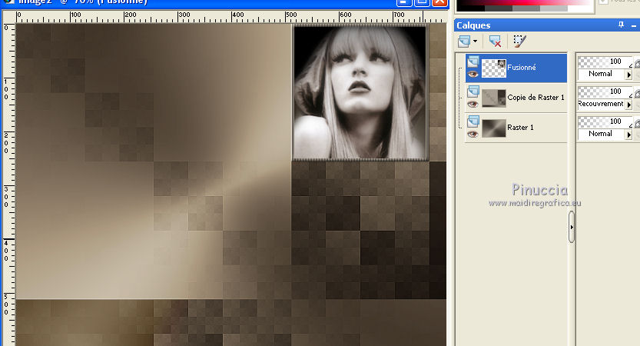Click the New raster layer icon
This screenshot has height=346, width=640.
point(464,42)
